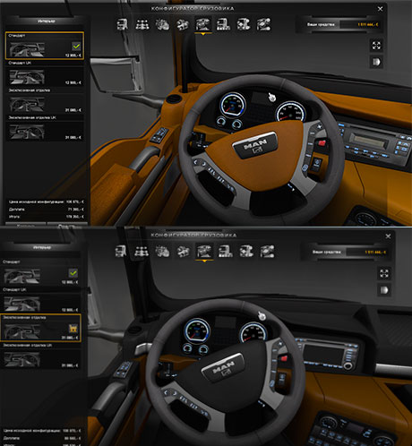Open the sixth truck-side tab icon, bottom screen

click(x=225, y=252)
